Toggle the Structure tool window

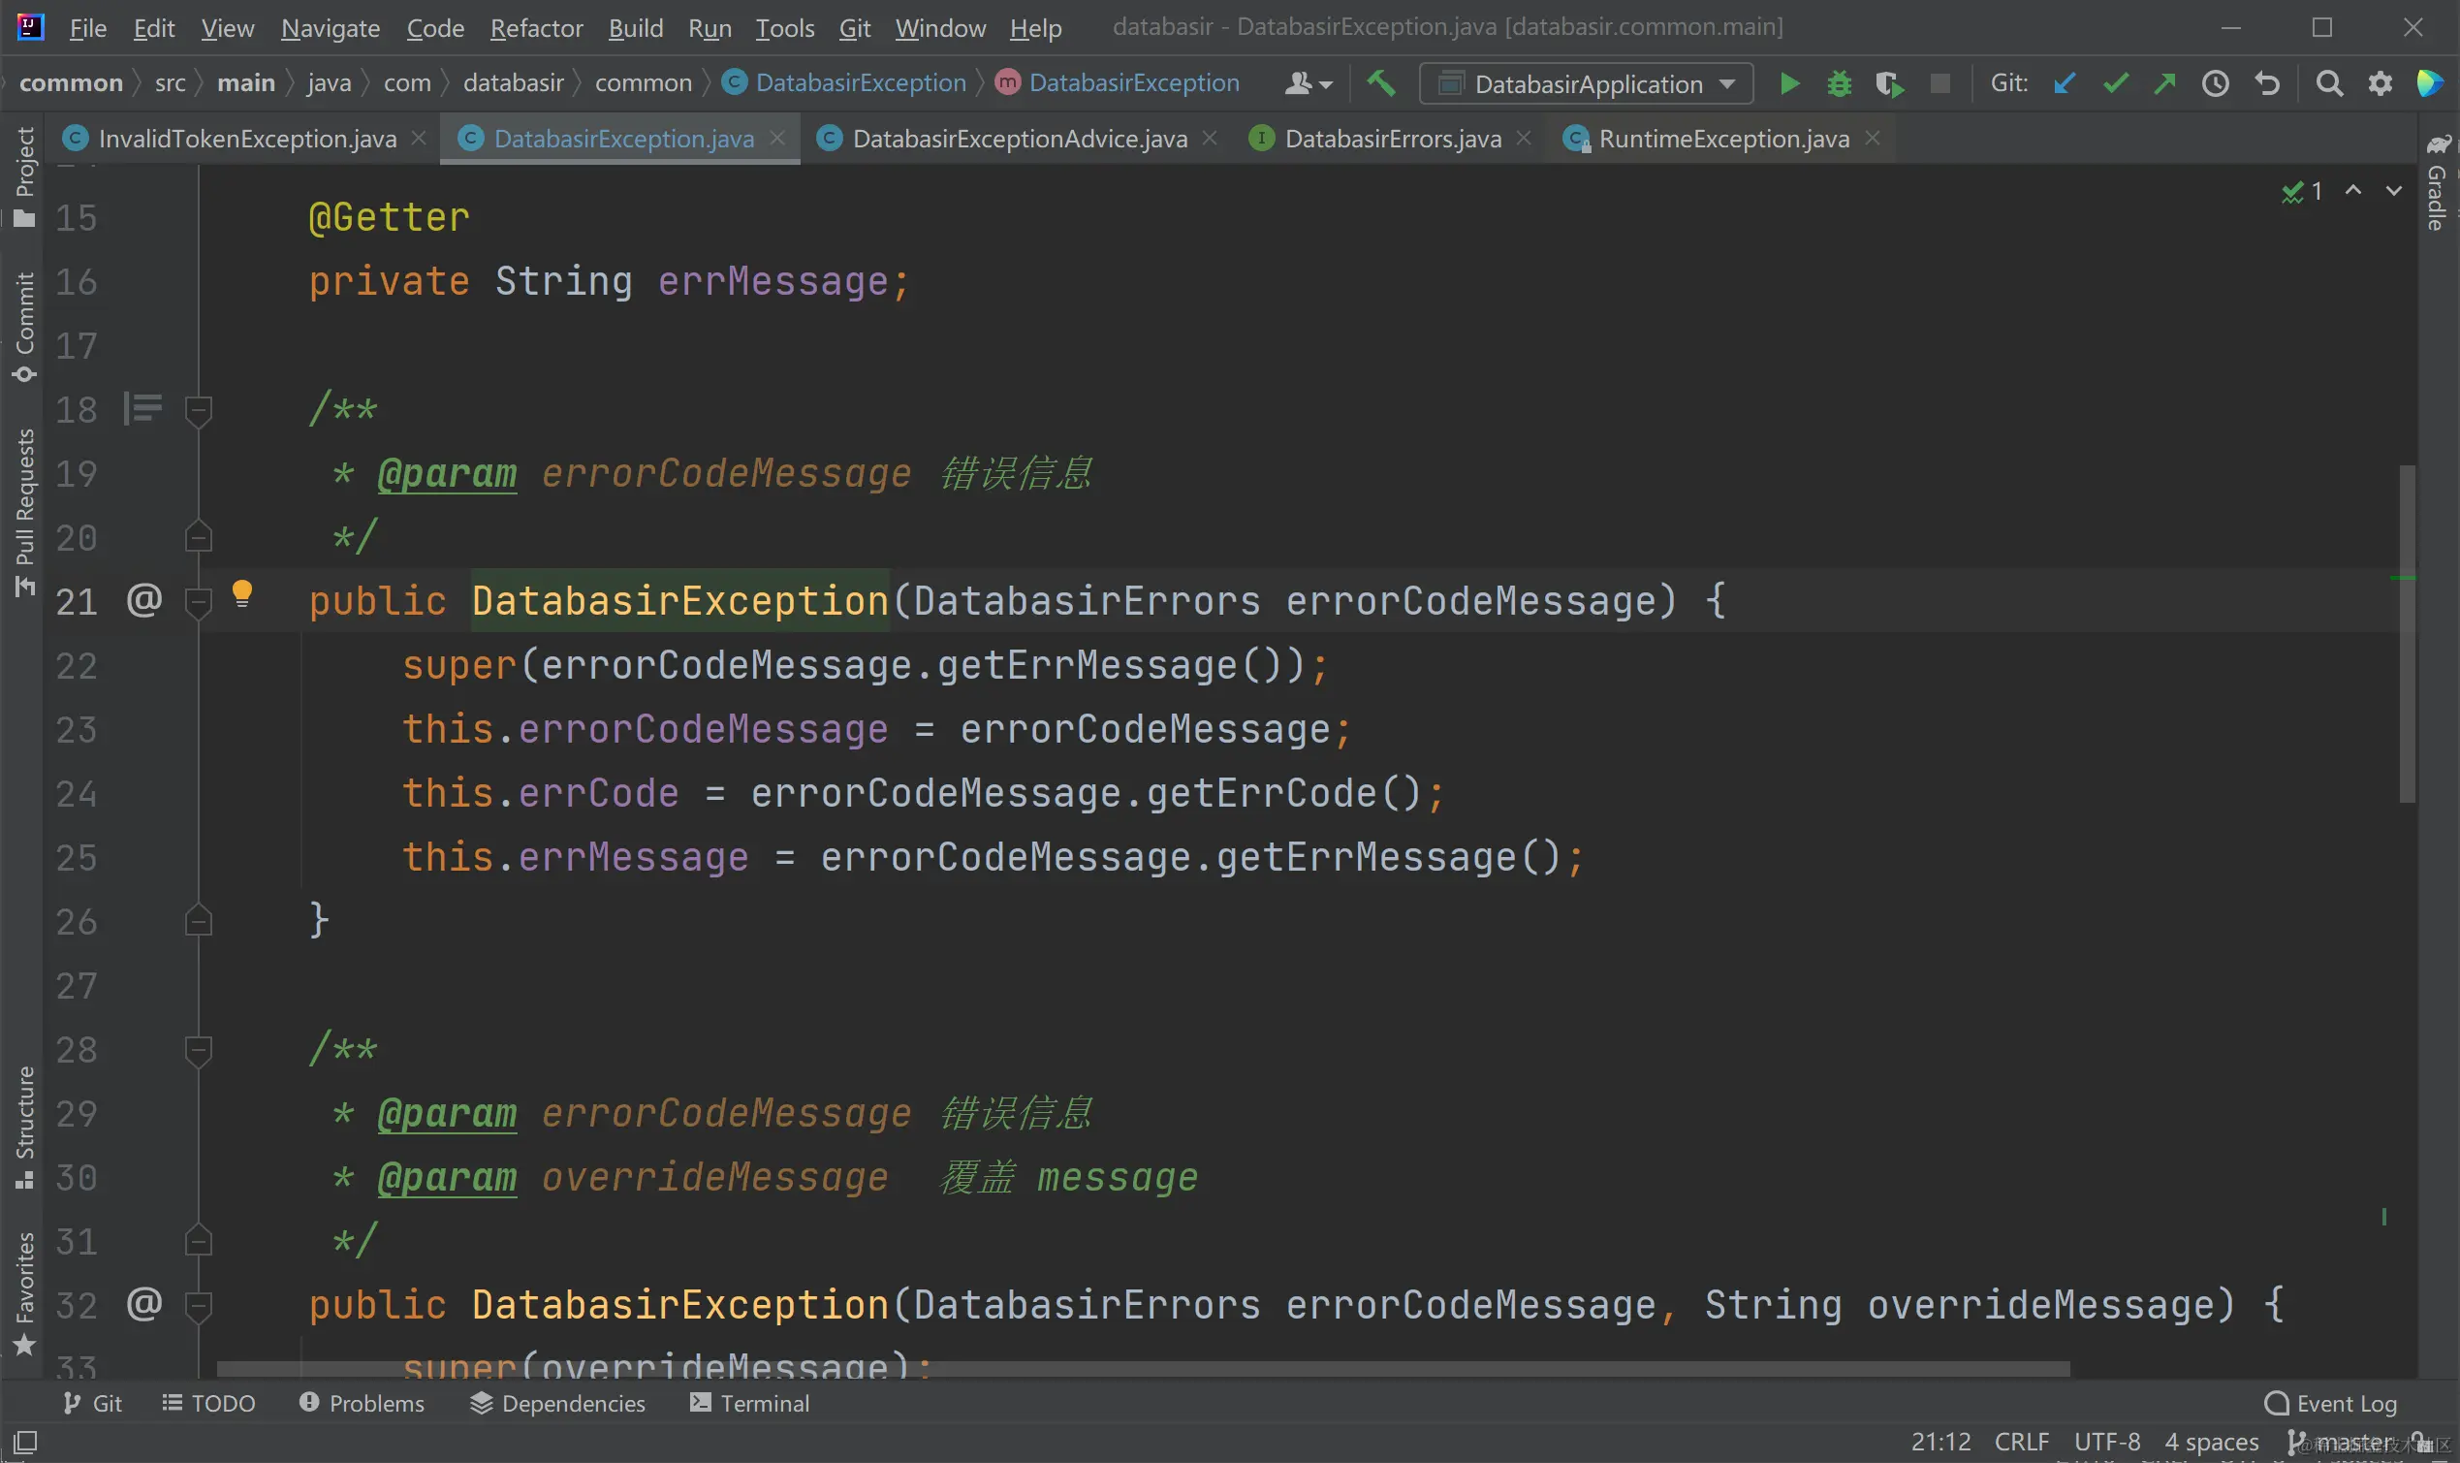point(24,1126)
